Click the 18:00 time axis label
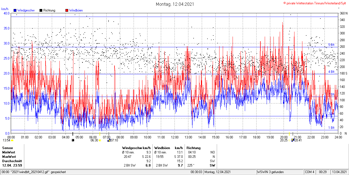The width and height of the screenshot is (349, 175). coord(257,137)
